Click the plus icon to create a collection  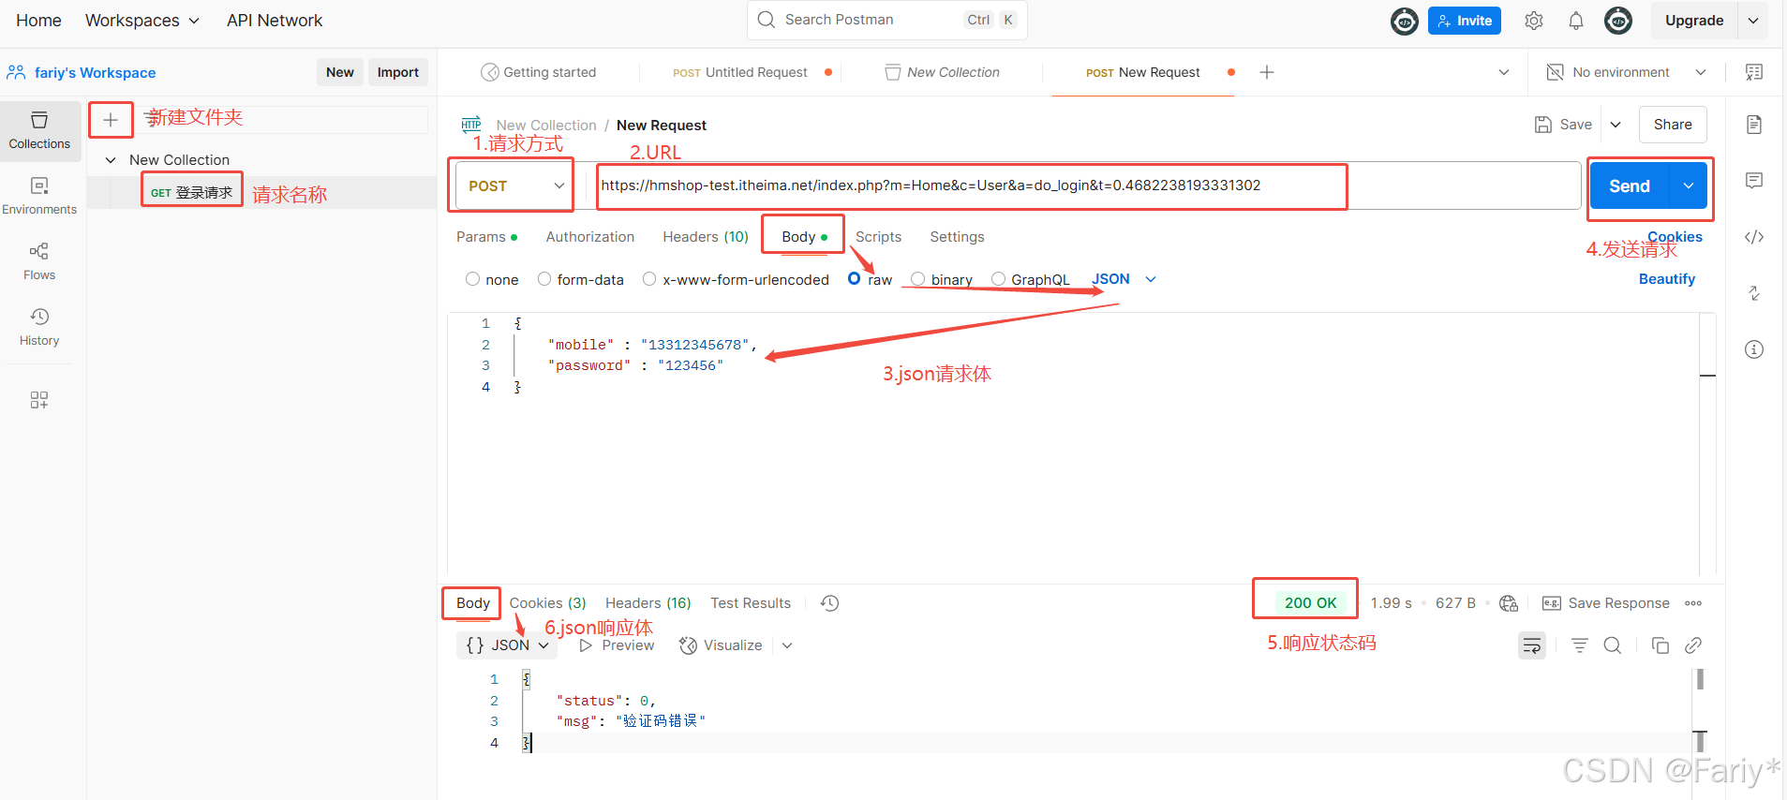coord(111,120)
